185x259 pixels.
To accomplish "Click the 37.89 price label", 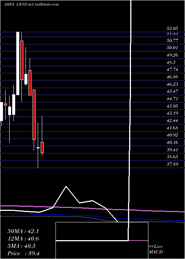I will [x=172, y=164].
